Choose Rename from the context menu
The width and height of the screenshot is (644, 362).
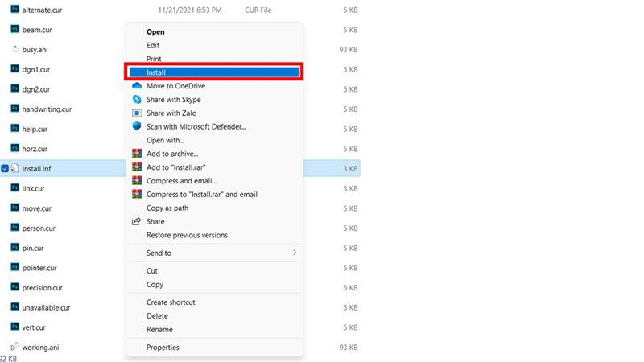click(159, 329)
